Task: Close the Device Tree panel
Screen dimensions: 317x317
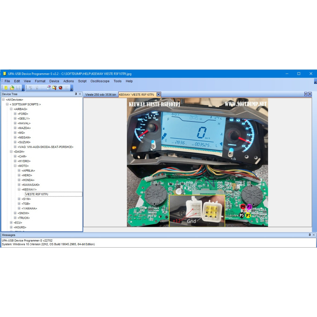Action: (x=80, y=94)
